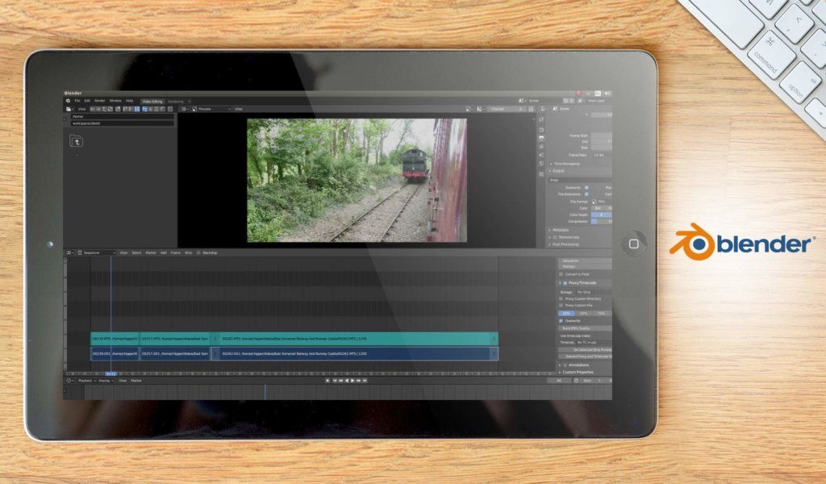
Task: Open the Strip menu in the sequencer header
Action: [187, 252]
